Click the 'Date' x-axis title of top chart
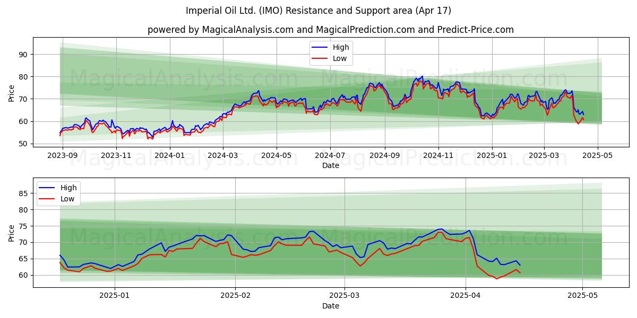This screenshot has width=637, height=318. coord(330,166)
